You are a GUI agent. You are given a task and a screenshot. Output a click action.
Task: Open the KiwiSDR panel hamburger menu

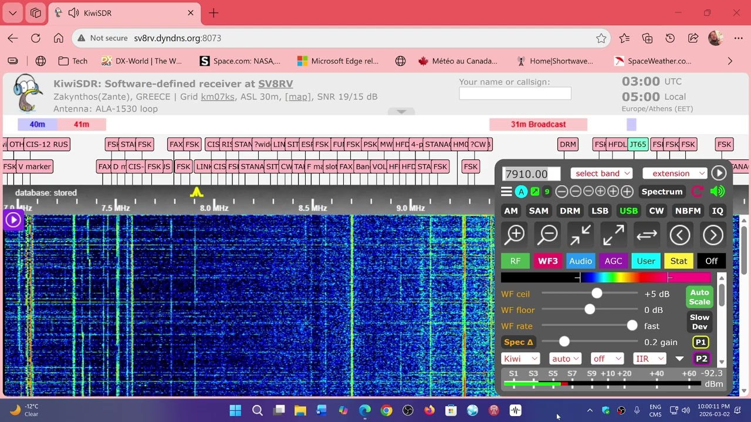coord(506,192)
